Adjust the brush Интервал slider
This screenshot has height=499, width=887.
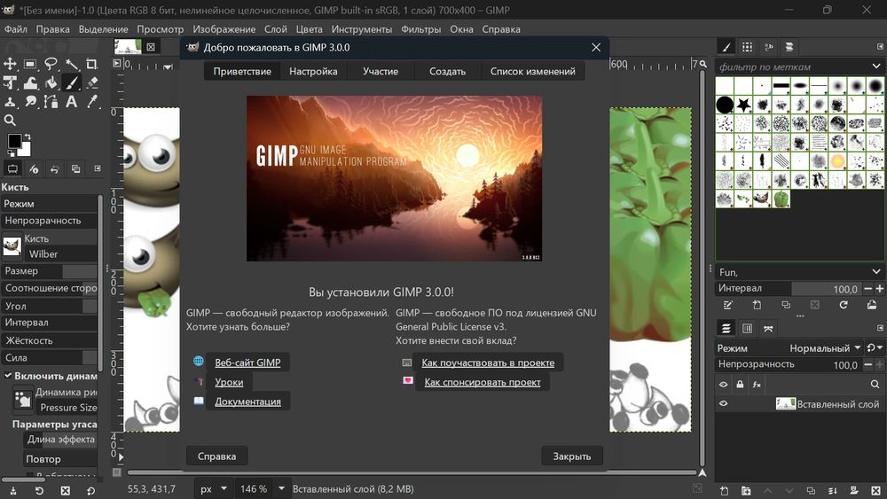[x=788, y=289]
